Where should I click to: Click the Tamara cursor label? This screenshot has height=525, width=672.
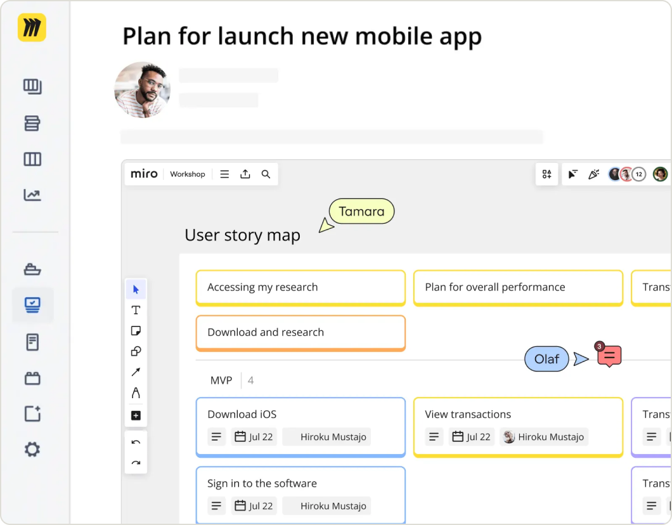(361, 211)
